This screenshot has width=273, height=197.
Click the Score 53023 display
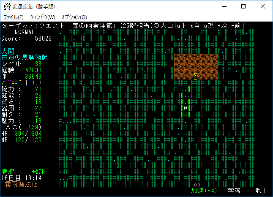(x=26, y=38)
